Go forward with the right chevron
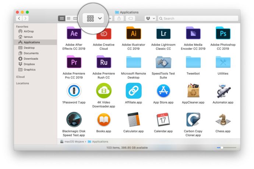Image resolution: width=254 pixels, height=169 pixels. (x=25, y=18)
